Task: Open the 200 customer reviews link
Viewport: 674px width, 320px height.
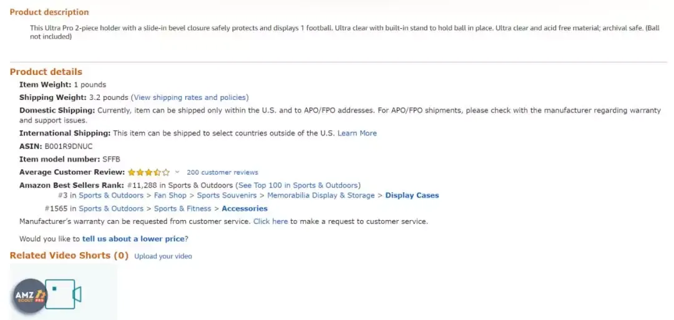Action: click(222, 172)
